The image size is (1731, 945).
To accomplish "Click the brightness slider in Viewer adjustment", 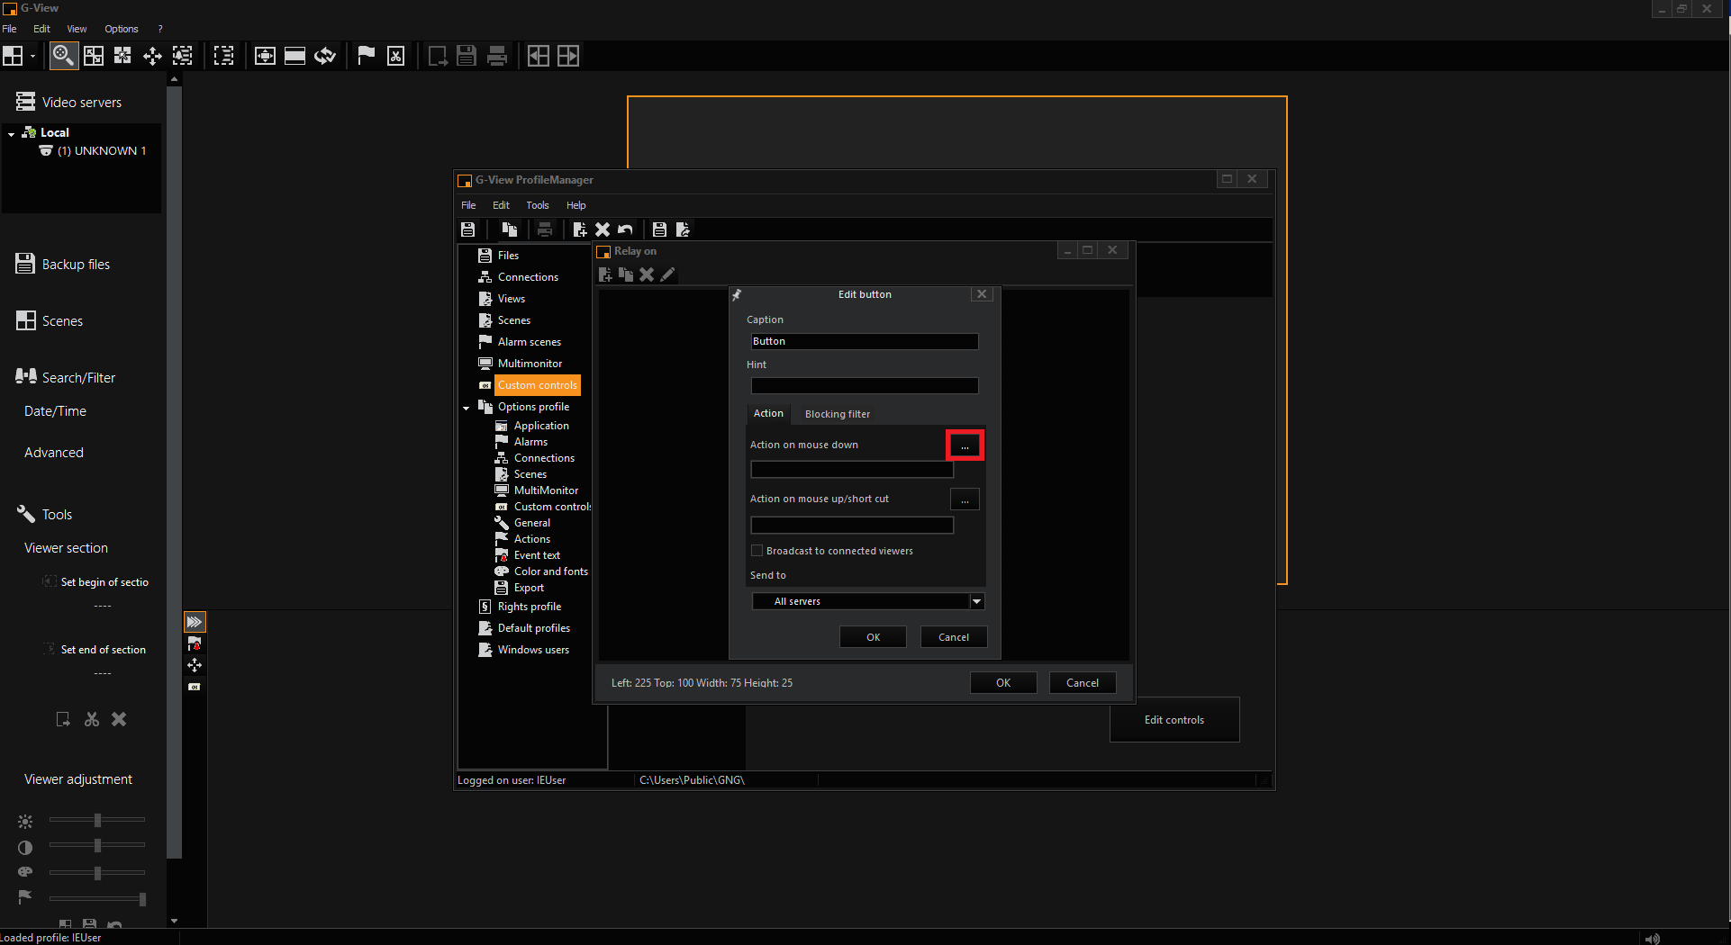I will tap(97, 820).
